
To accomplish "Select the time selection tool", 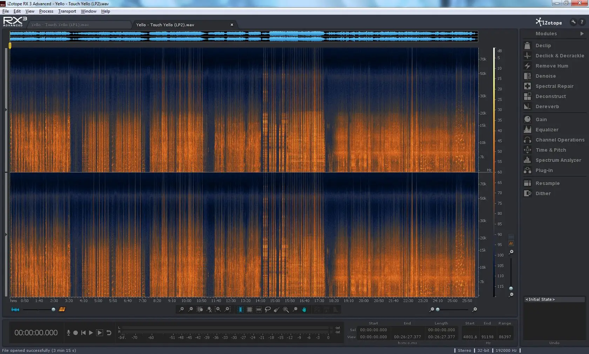I will pyautogui.click(x=240, y=309).
